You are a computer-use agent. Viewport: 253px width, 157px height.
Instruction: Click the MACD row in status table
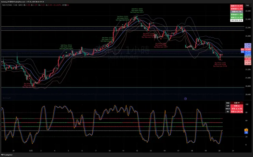click(234, 109)
